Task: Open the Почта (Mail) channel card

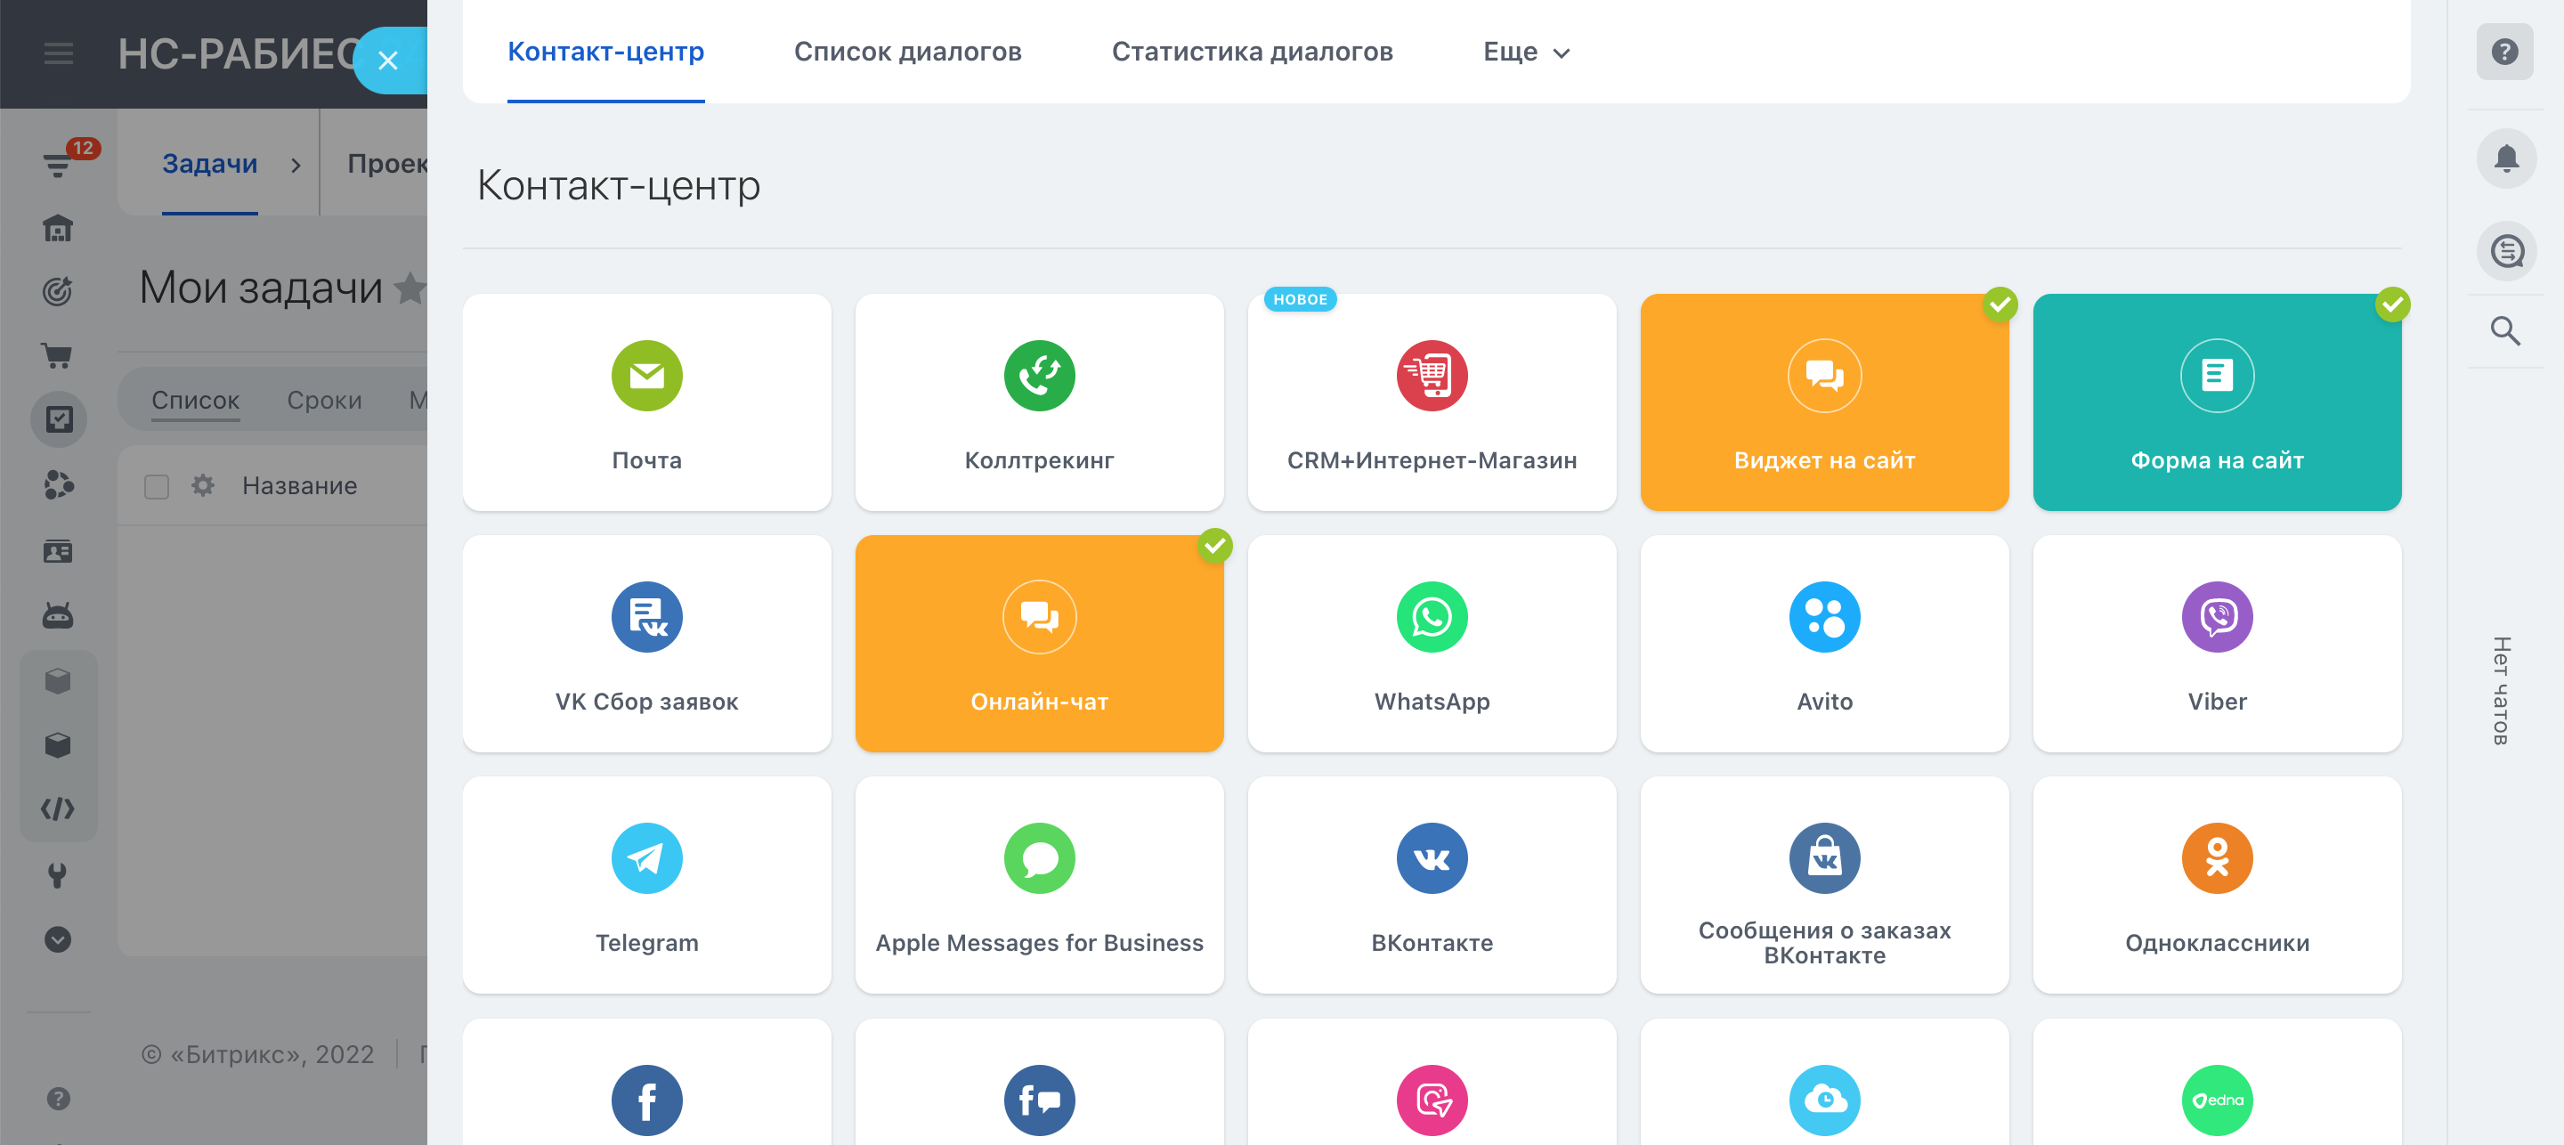Action: coord(646,402)
